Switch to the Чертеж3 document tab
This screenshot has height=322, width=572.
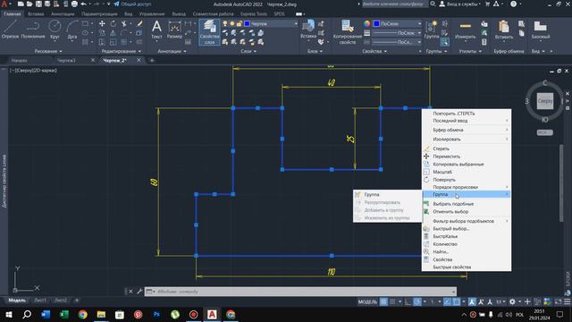pos(66,60)
